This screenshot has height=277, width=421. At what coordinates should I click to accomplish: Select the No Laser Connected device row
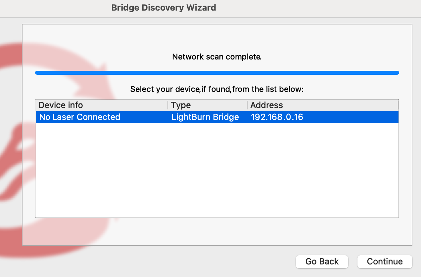click(x=217, y=117)
